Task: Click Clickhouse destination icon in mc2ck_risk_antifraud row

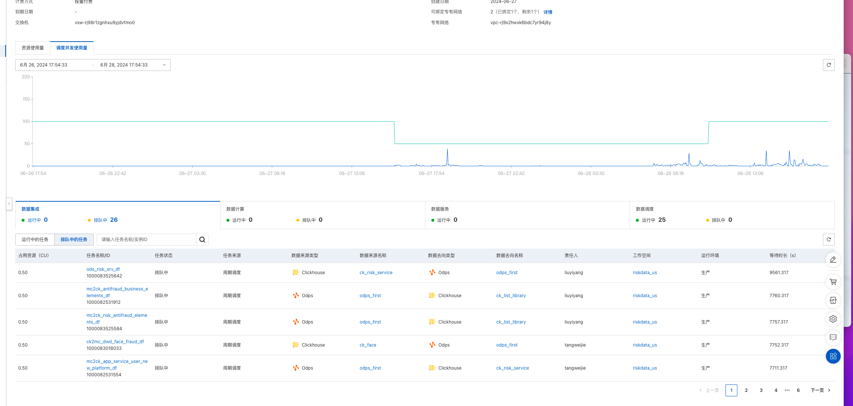Action: point(432,322)
